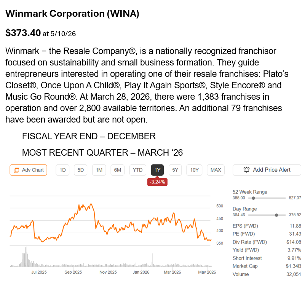Switch chart to 1M range

(x=99, y=170)
